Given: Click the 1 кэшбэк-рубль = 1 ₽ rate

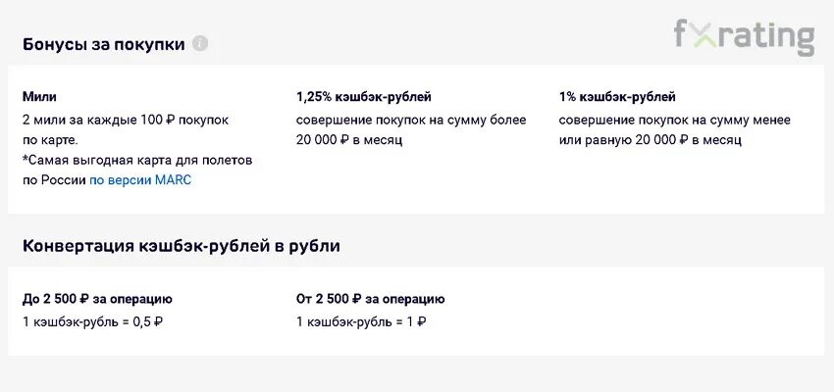Looking at the screenshot, I should tap(361, 321).
